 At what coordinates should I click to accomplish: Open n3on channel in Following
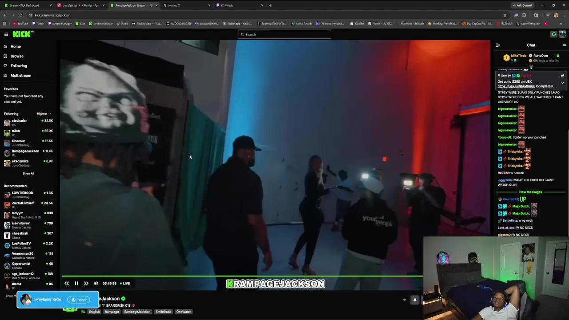click(x=28, y=132)
